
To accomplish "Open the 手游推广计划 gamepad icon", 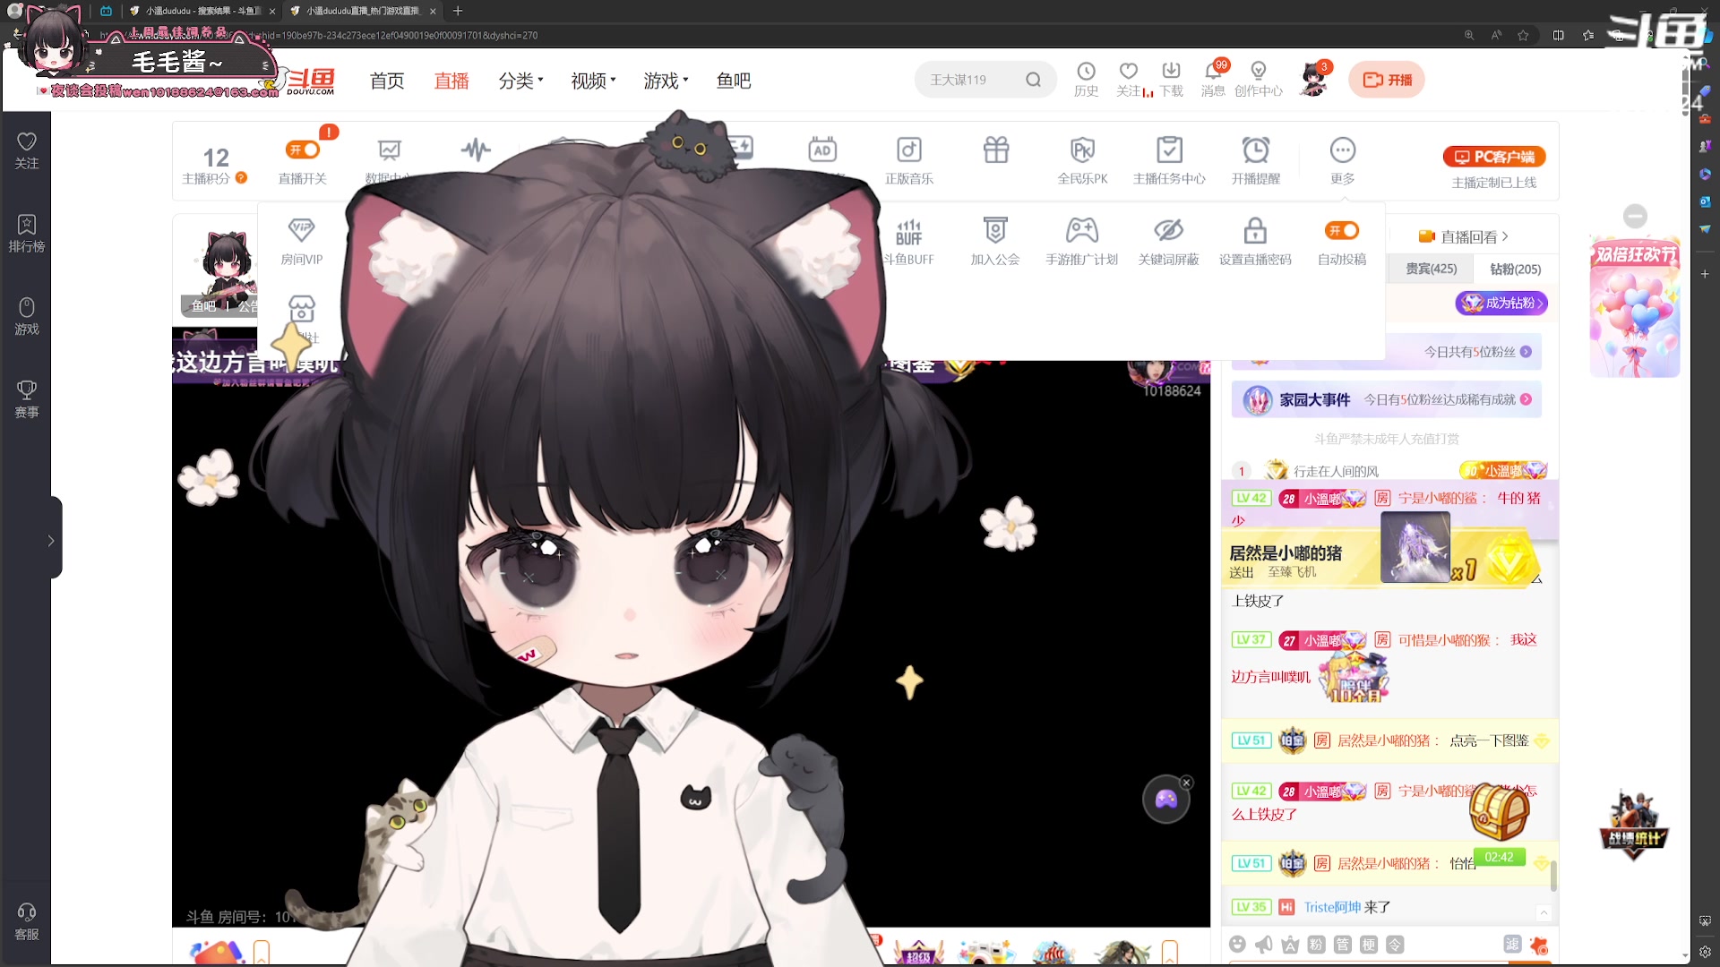I will tap(1082, 241).
